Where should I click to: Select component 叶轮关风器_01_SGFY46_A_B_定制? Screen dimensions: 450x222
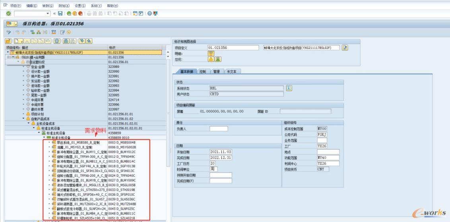tap(81, 166)
